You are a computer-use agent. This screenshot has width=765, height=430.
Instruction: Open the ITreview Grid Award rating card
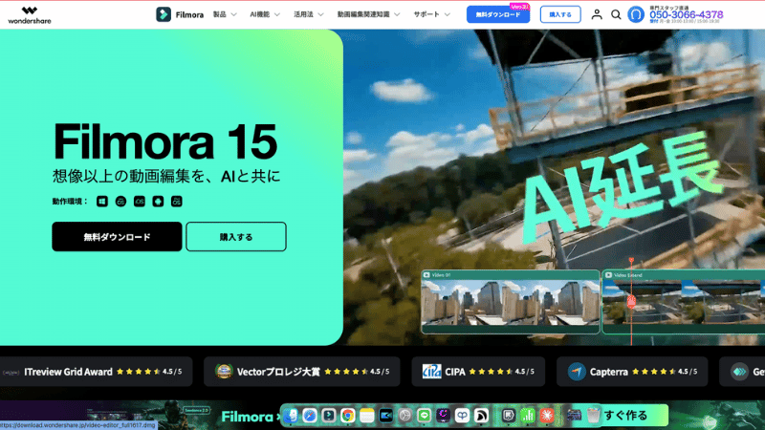tap(96, 372)
